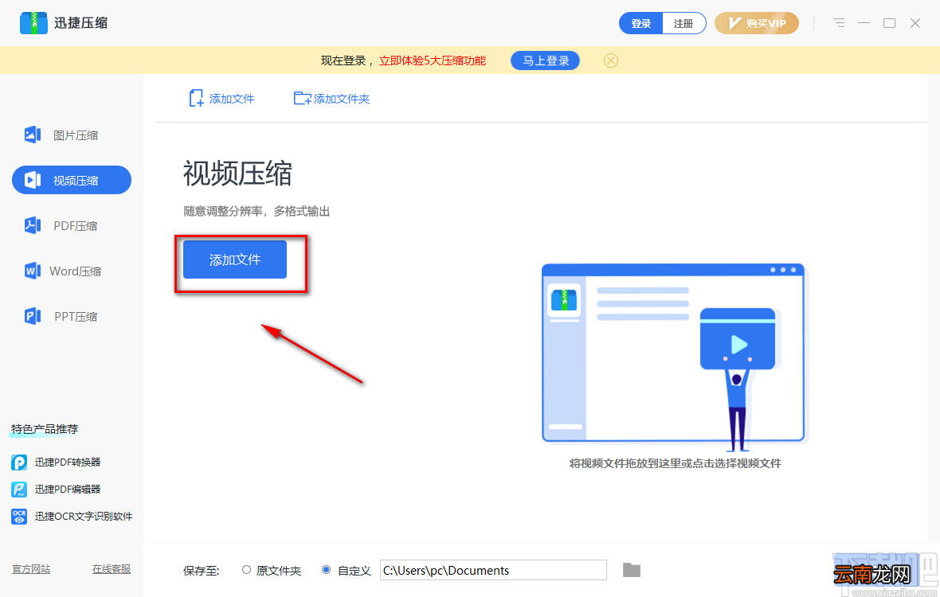The height and width of the screenshot is (597, 940).
Task: Switch to 视频压缩 in sidebar
Action: point(72,180)
